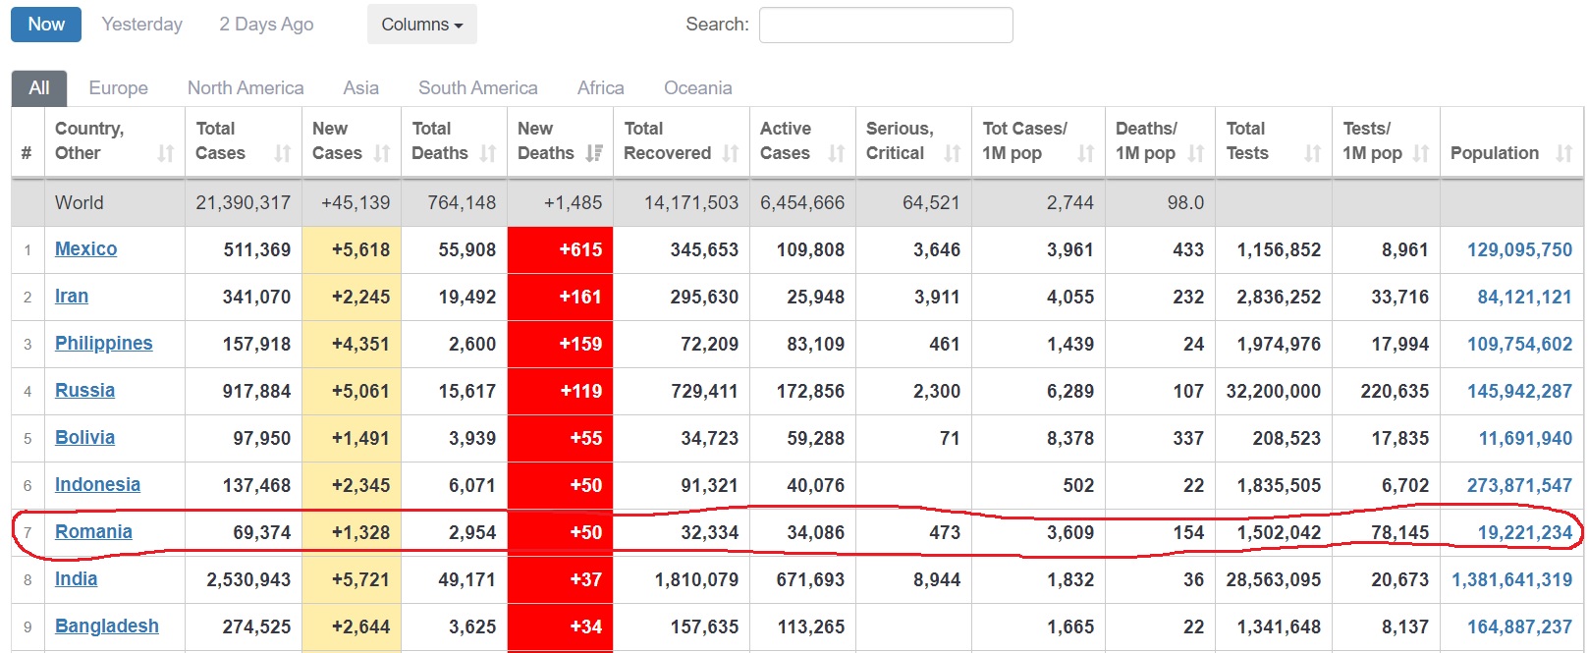Sort by Serious, Critical arrows icon

coord(953,153)
